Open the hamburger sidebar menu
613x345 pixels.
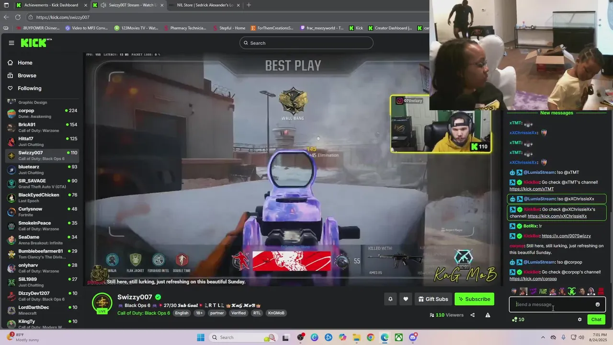pyautogui.click(x=11, y=43)
